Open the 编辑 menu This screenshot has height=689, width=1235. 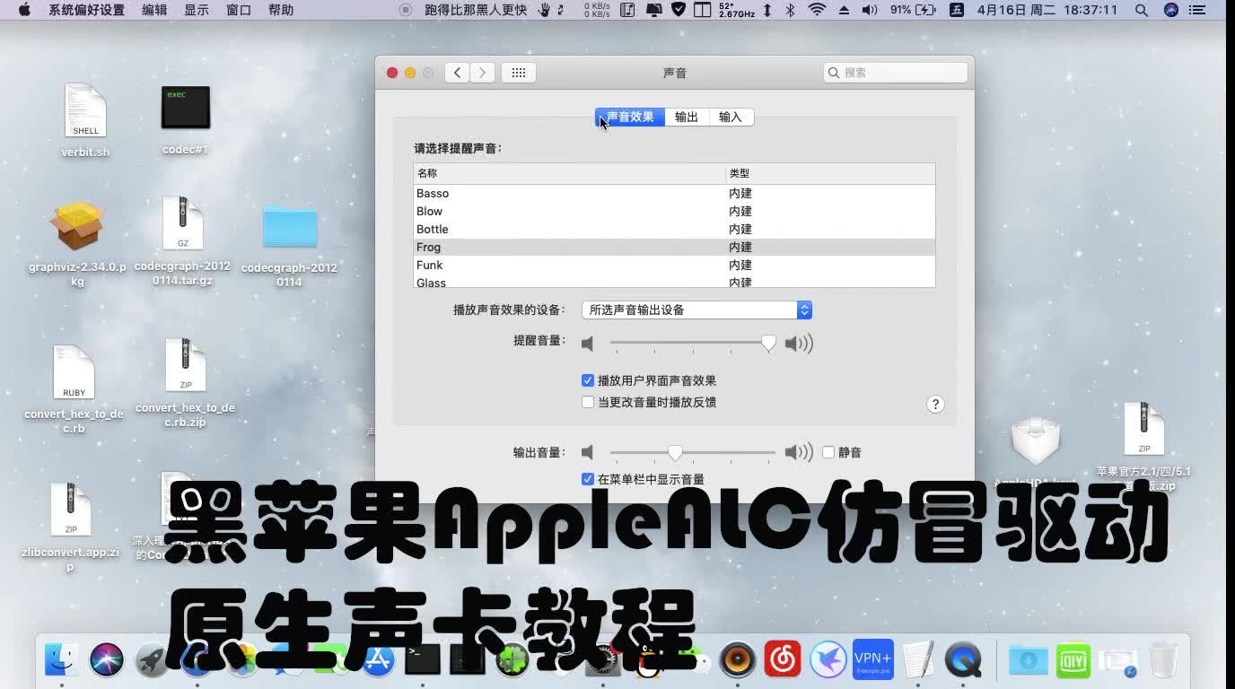(154, 10)
